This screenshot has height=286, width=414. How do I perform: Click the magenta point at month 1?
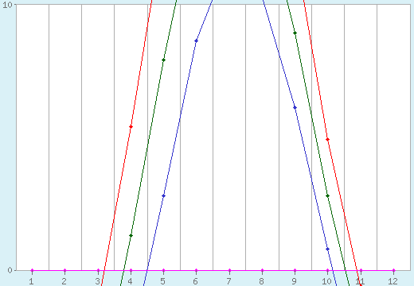click(33, 270)
